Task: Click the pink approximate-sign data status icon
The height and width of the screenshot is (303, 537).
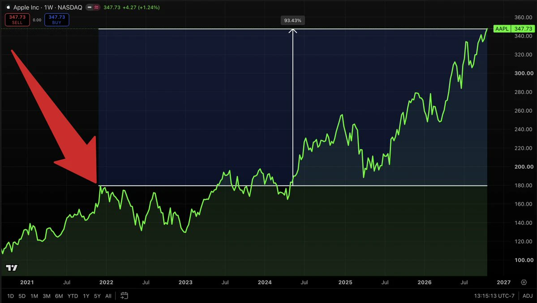Action: pos(97,7)
